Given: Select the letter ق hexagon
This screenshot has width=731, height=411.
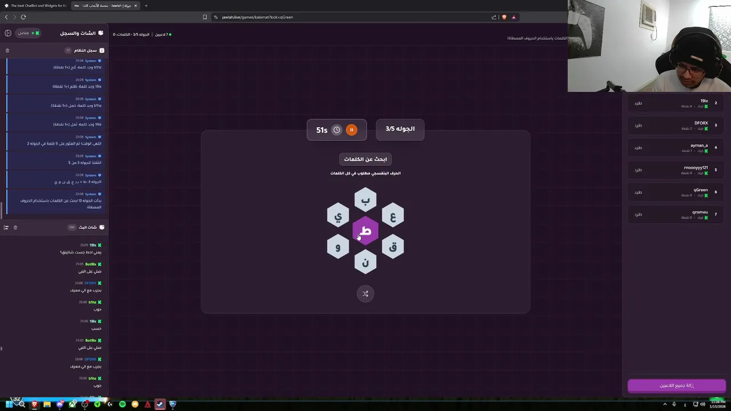Looking at the screenshot, I should tap(393, 247).
